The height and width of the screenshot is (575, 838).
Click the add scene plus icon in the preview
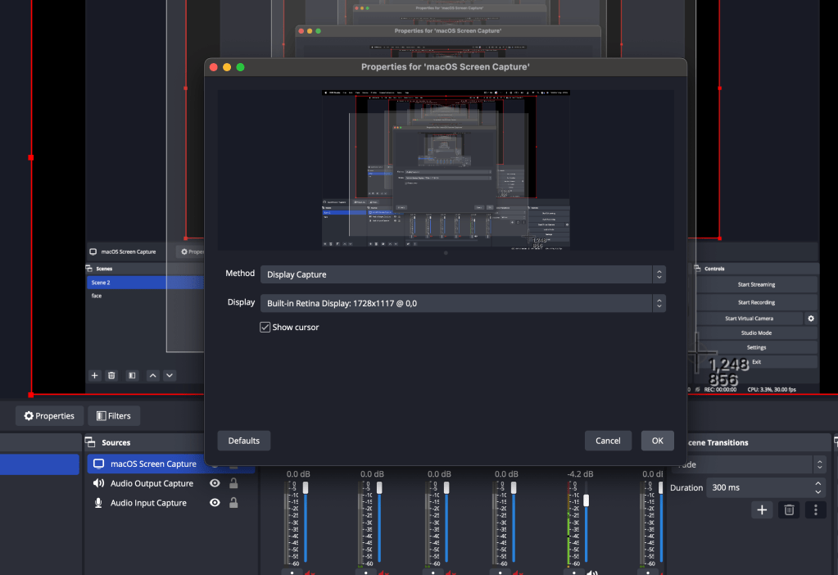(x=94, y=376)
